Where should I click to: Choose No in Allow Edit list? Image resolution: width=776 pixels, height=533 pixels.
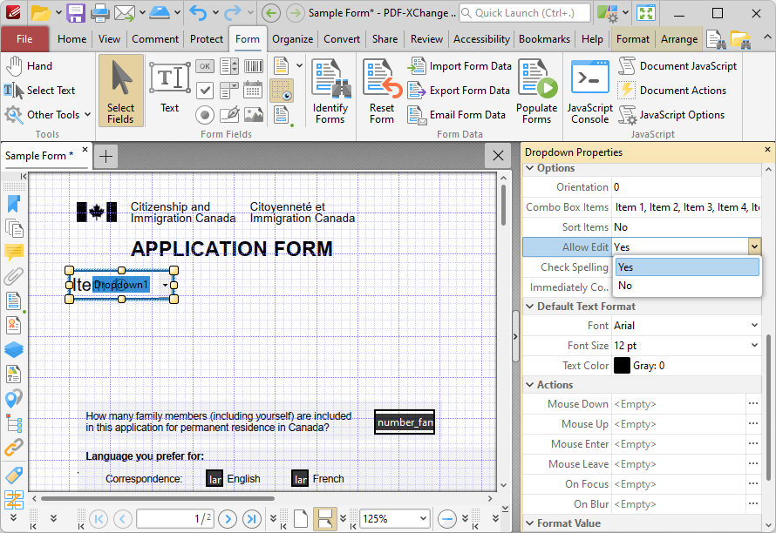(x=687, y=286)
